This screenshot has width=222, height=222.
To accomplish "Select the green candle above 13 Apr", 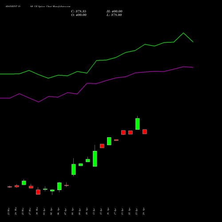I will coord(95,159).
